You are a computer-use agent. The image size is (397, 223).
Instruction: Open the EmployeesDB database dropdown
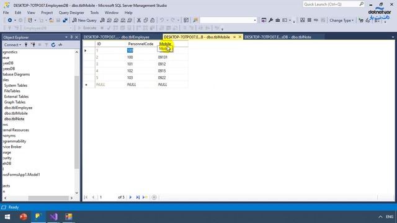point(48,28)
